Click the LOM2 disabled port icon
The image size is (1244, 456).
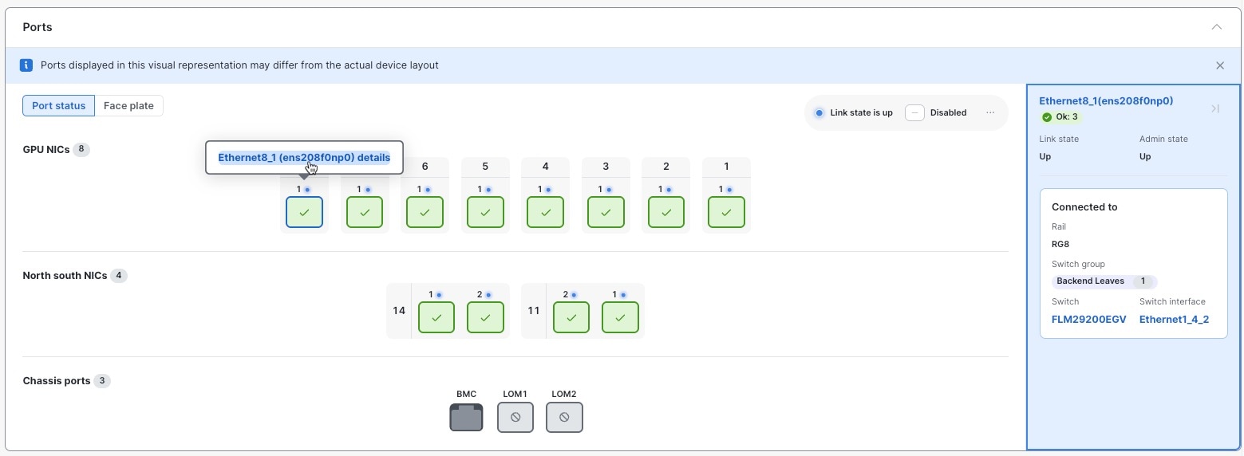coord(564,417)
